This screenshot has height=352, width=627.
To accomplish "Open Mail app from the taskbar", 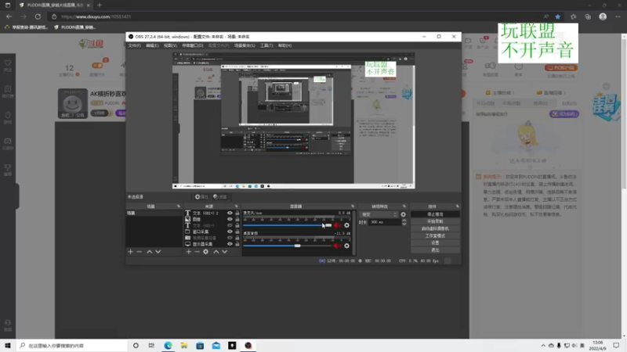I will point(216,346).
